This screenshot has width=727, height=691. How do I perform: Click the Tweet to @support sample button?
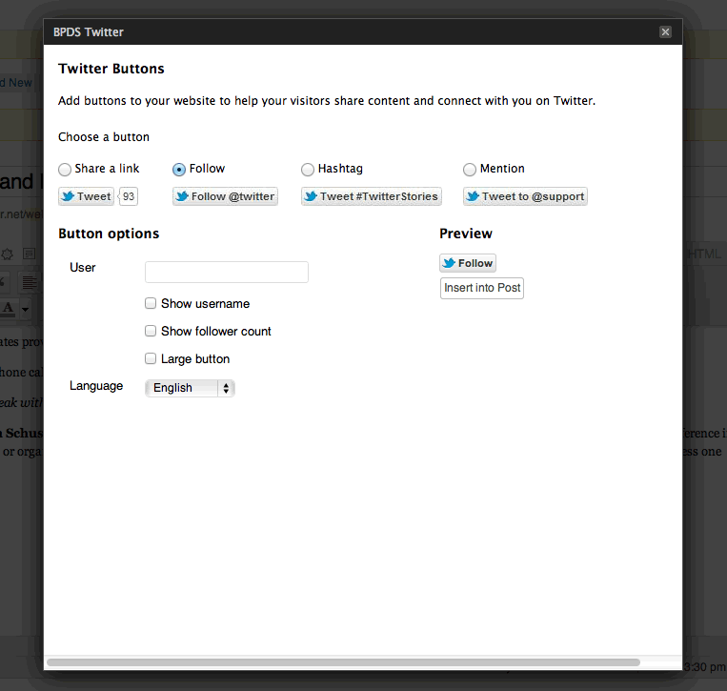[x=525, y=196]
